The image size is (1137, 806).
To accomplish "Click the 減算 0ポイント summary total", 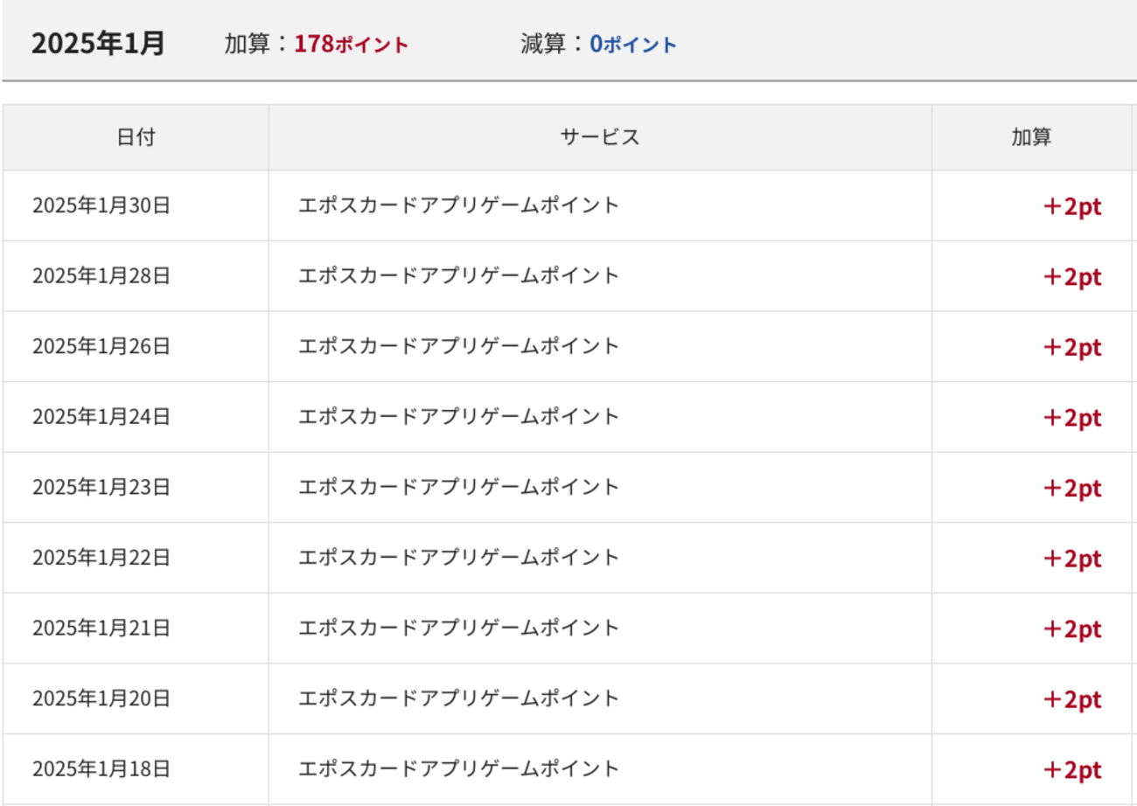I will click(x=598, y=45).
